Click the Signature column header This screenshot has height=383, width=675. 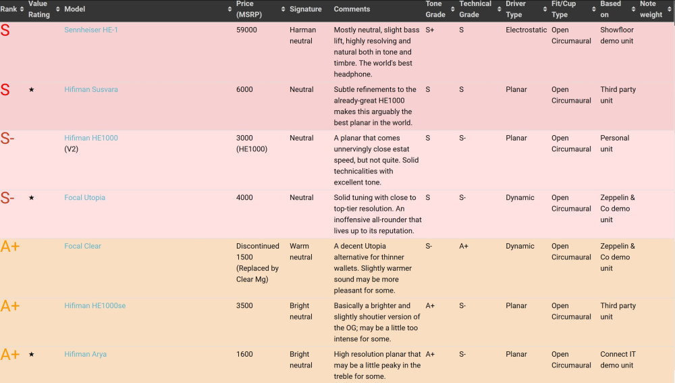tap(306, 9)
